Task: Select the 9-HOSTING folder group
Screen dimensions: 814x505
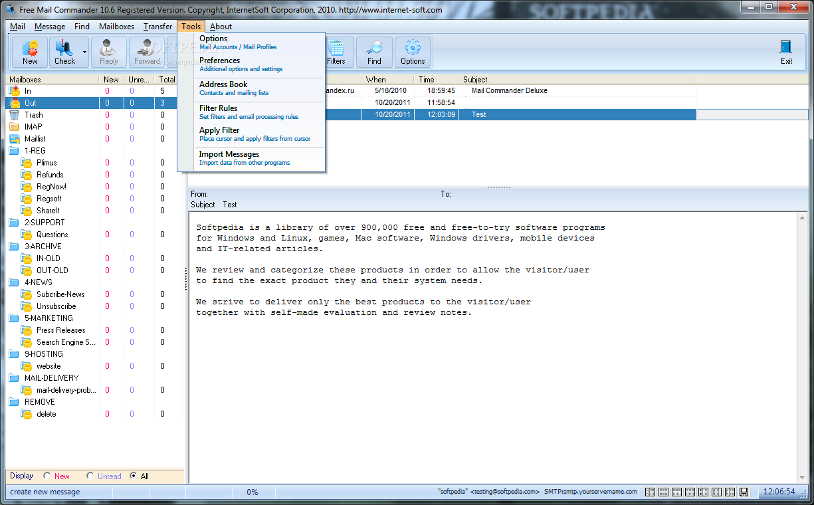Action: (44, 354)
